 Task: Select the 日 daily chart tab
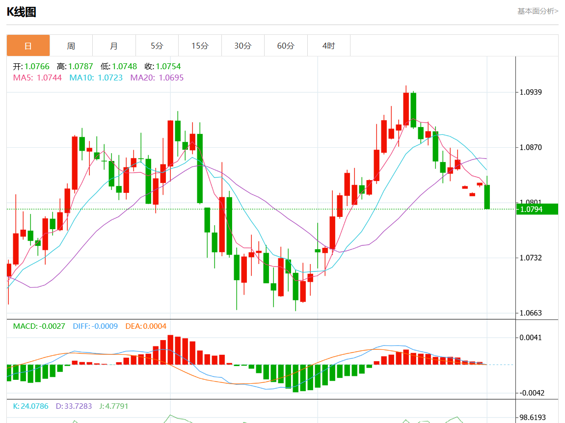tap(28, 46)
